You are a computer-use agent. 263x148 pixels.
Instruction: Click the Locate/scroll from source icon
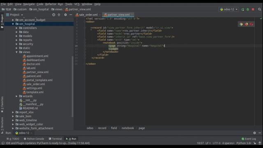pos(53,15)
